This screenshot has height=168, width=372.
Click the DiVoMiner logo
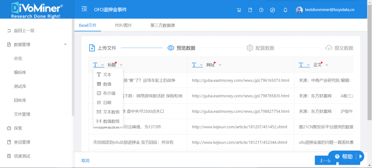37,9
